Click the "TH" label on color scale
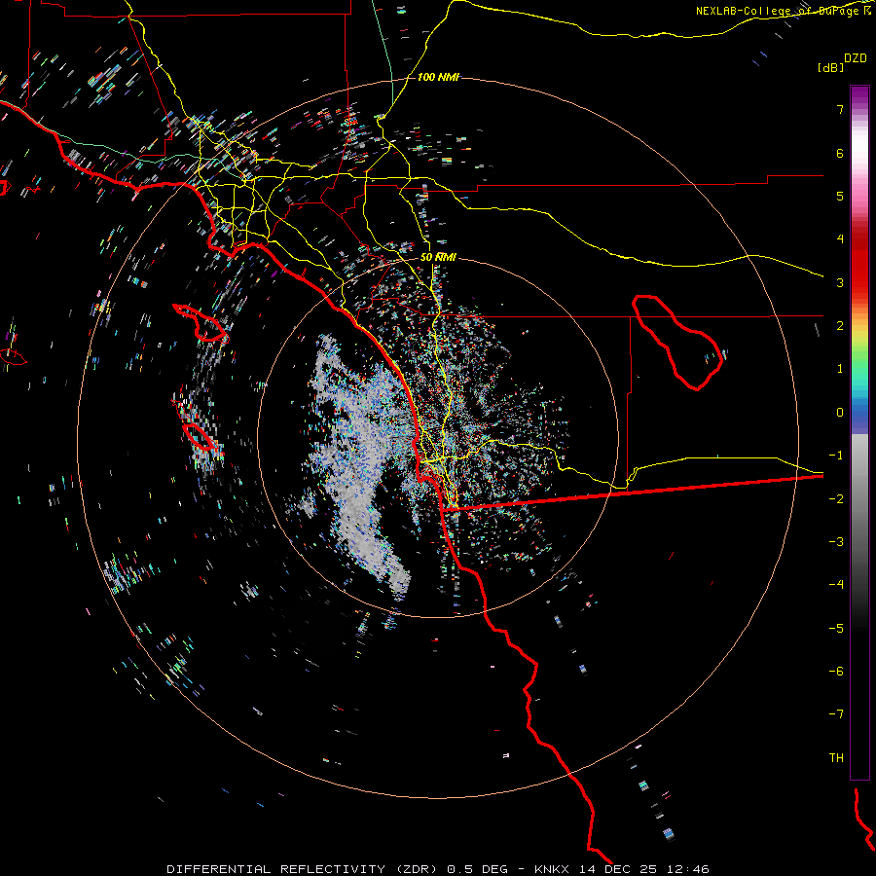876x876 pixels. click(x=836, y=758)
